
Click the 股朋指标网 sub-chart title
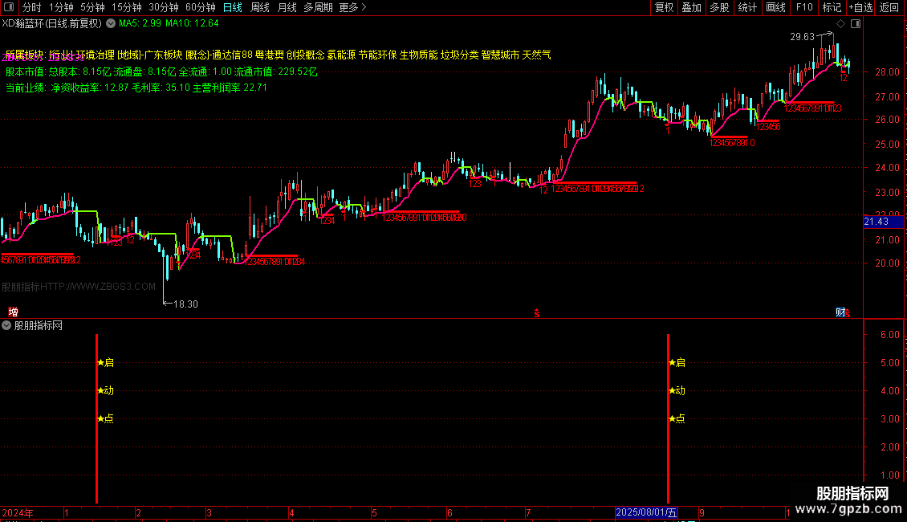39,326
